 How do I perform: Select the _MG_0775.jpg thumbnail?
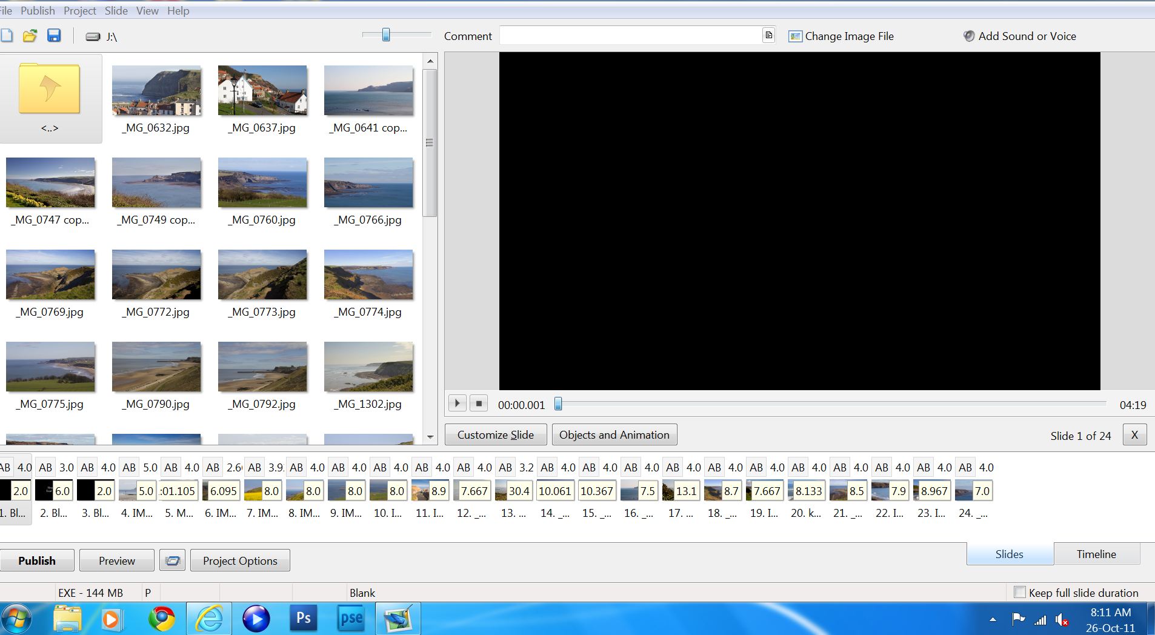pos(50,367)
